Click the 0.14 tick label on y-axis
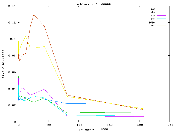 pos(12,6)
